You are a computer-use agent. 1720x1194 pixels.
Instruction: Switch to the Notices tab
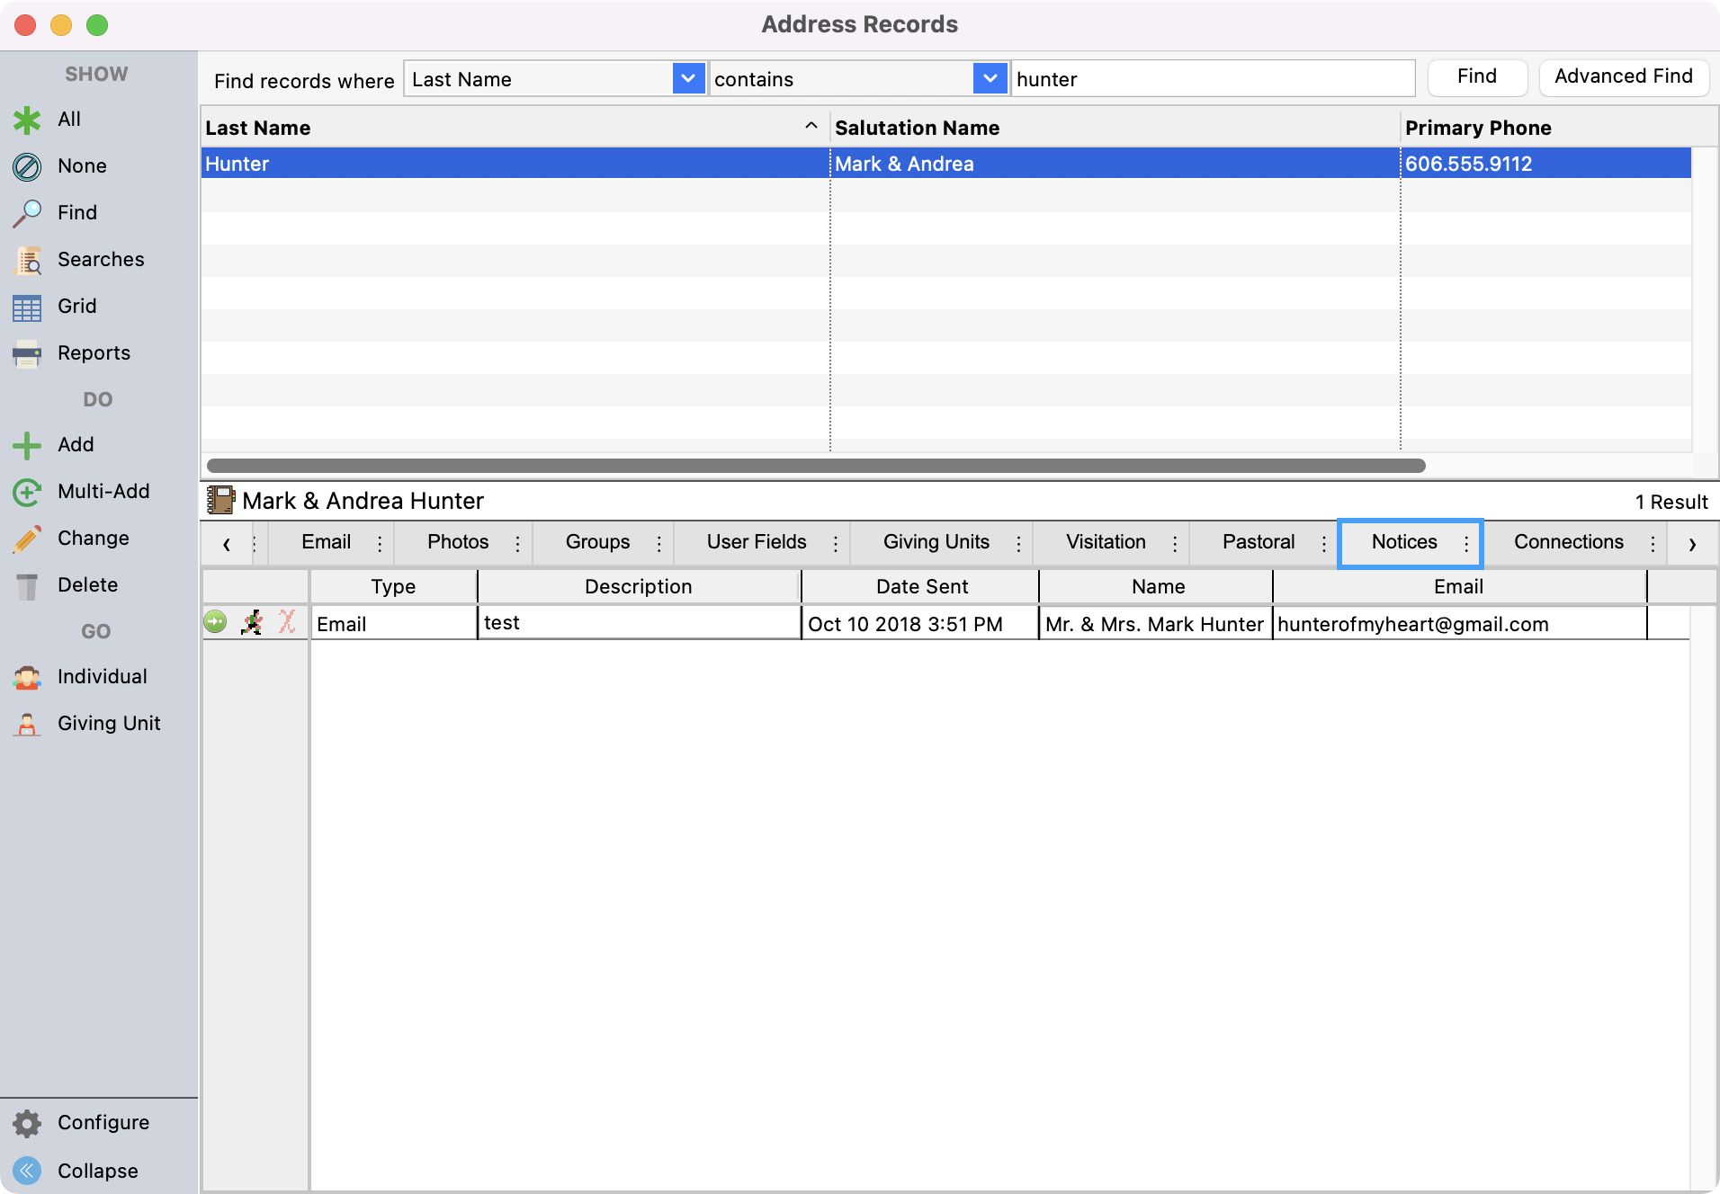[1403, 542]
